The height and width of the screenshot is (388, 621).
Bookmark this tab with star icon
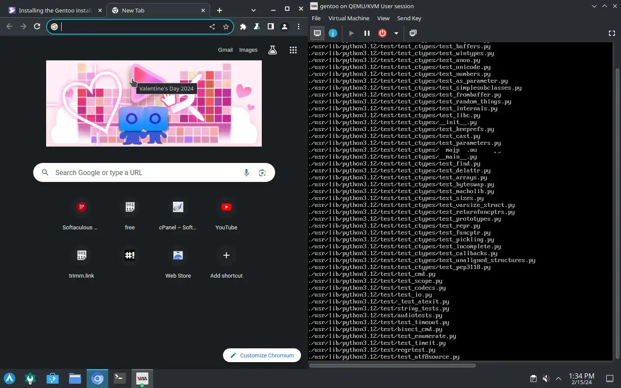click(226, 27)
